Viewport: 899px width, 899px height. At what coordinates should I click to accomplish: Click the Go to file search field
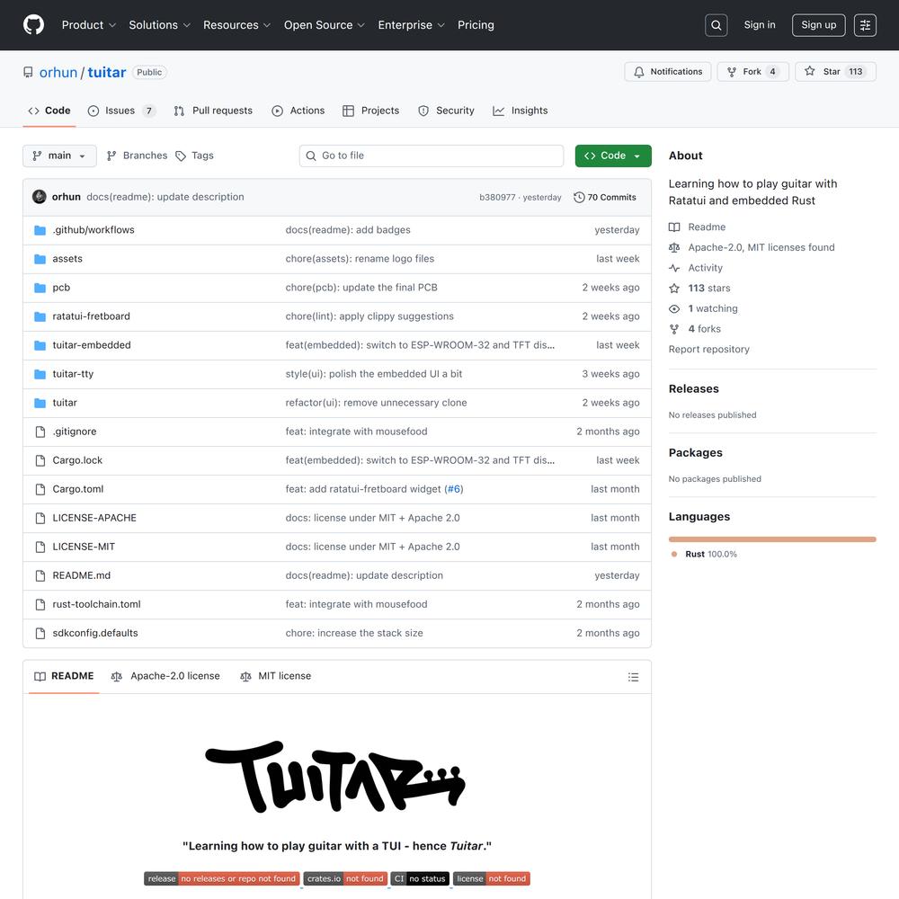click(x=432, y=156)
